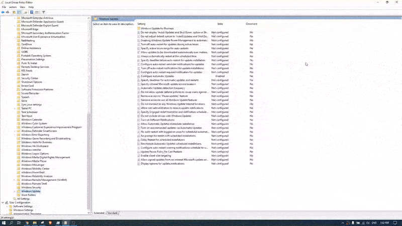Select Windows Media Player in the tree
Viewport: 402px width, 226px height.
coord(34,161)
